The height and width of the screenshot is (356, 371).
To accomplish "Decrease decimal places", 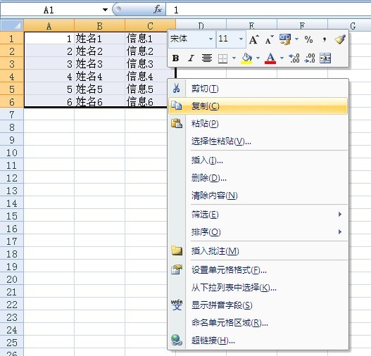I will click(310, 58).
